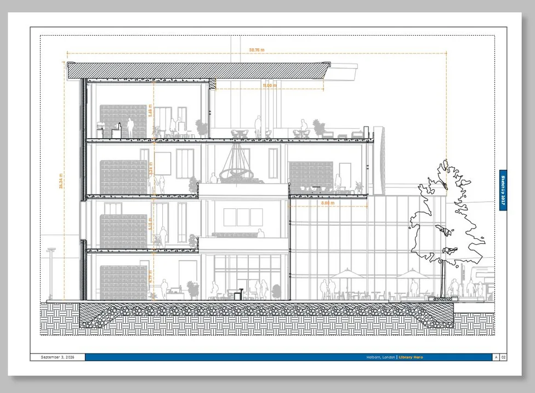
Task: Select the 24.34 m building height dimension
Action: pos(61,181)
